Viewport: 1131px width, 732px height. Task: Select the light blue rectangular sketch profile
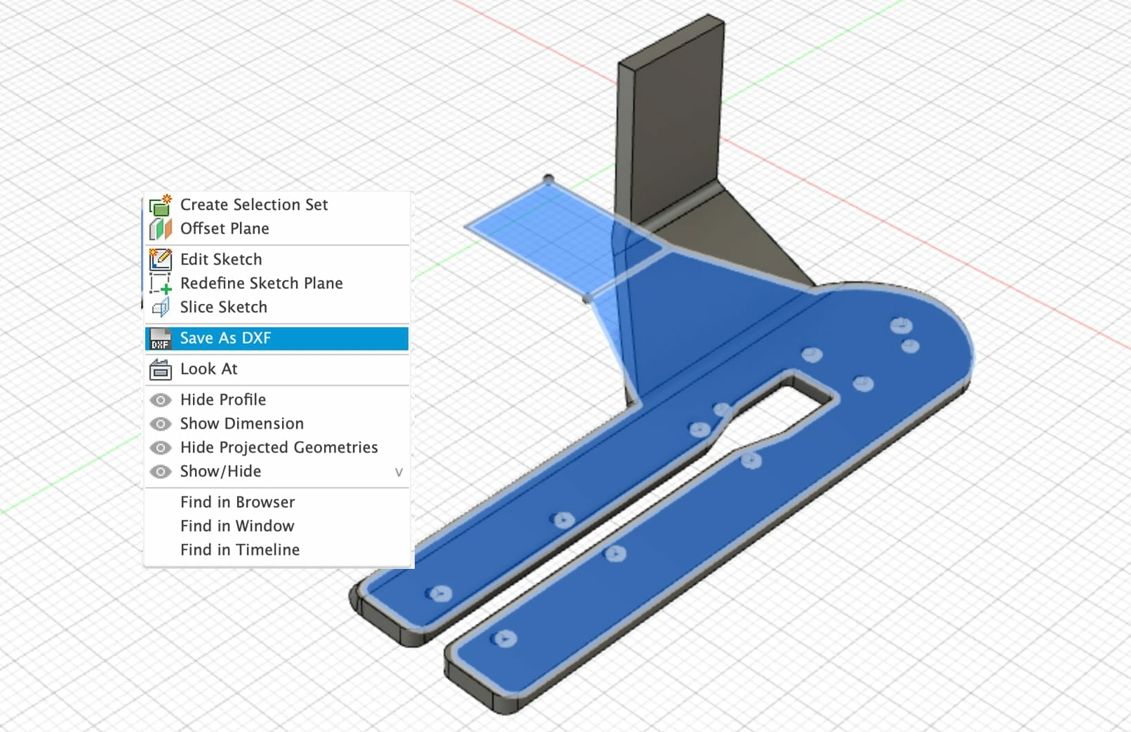(546, 235)
